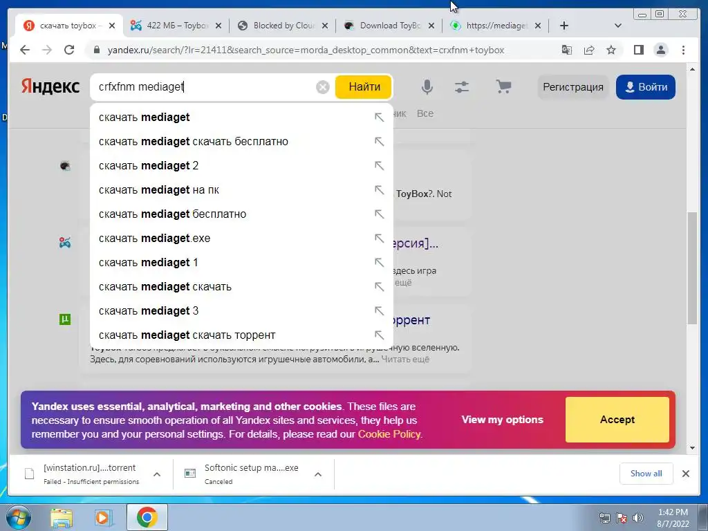708x531 pixels.
Task: Choose suggestion 'скачать mediaget скачать бесплатно'
Action: [241, 141]
